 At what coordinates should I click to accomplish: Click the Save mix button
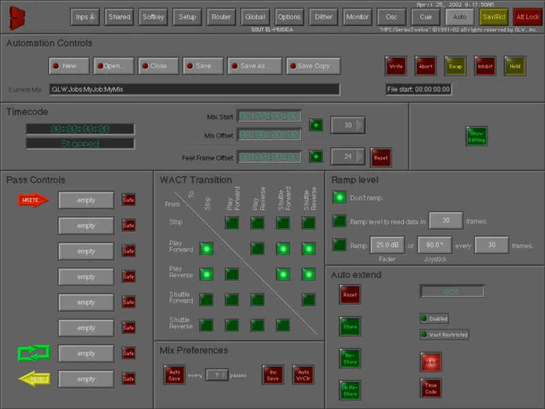(203, 66)
